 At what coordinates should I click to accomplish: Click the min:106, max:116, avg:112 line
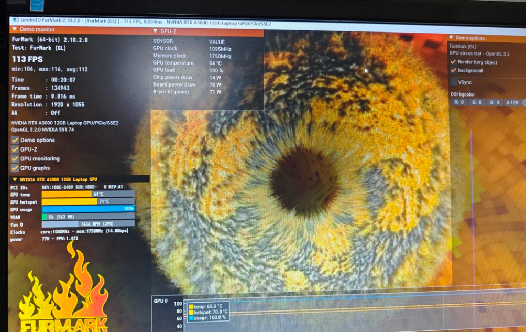pyautogui.click(x=49, y=69)
